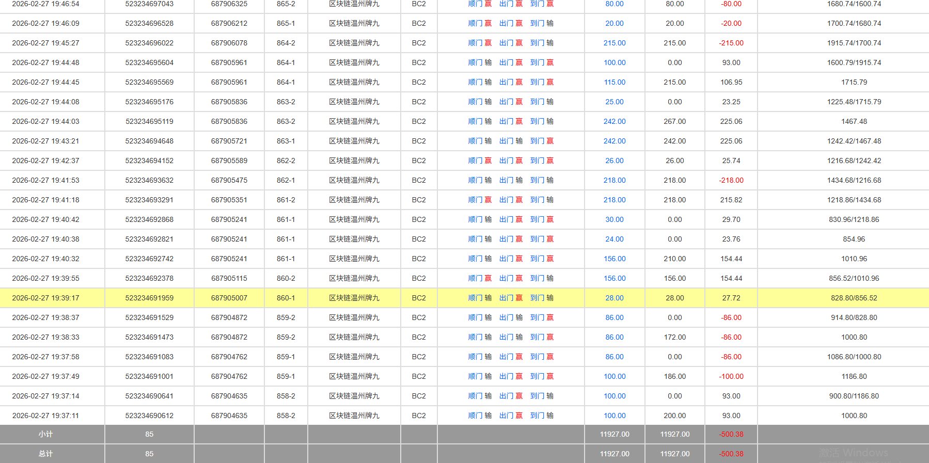Click the blue 24.00 bet amount link

click(614, 239)
